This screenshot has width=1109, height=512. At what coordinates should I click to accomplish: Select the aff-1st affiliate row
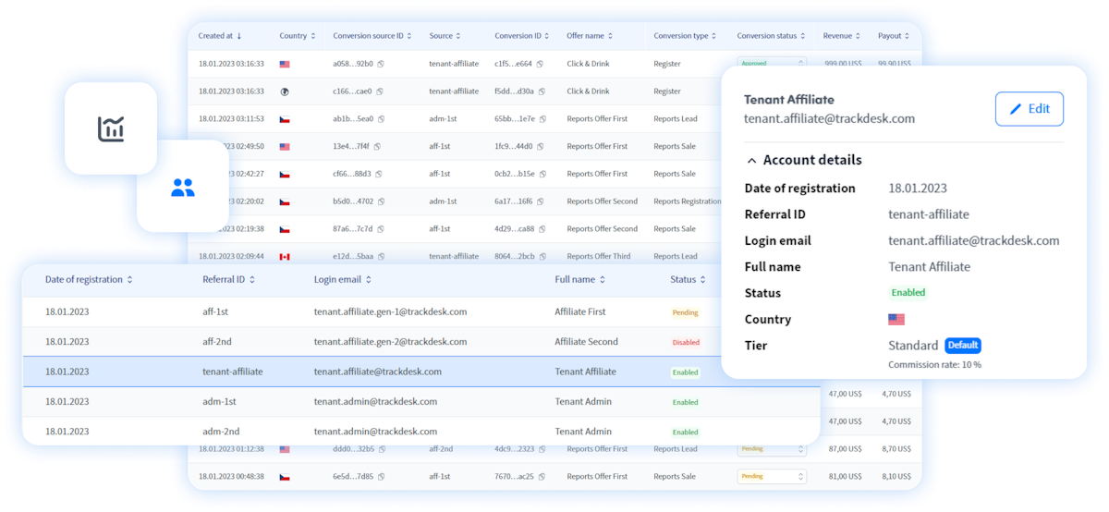coord(370,312)
